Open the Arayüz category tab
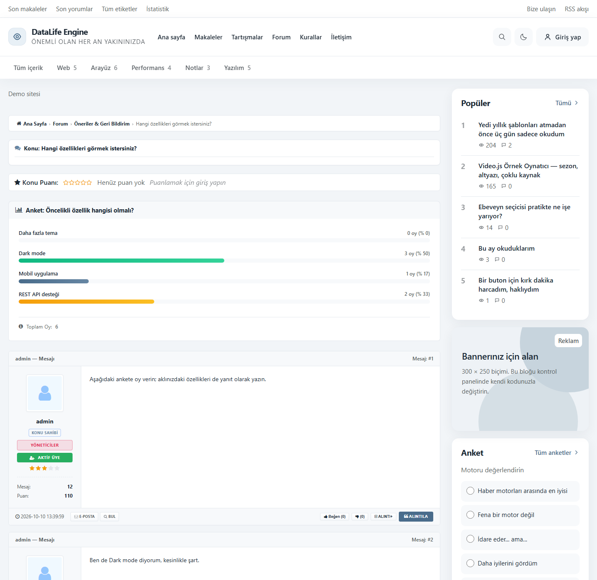Viewport: 597px width, 580px height. [104, 68]
